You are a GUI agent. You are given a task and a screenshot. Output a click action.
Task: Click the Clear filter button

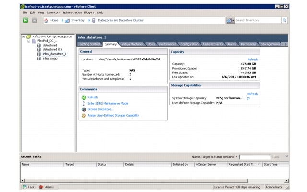(276, 157)
